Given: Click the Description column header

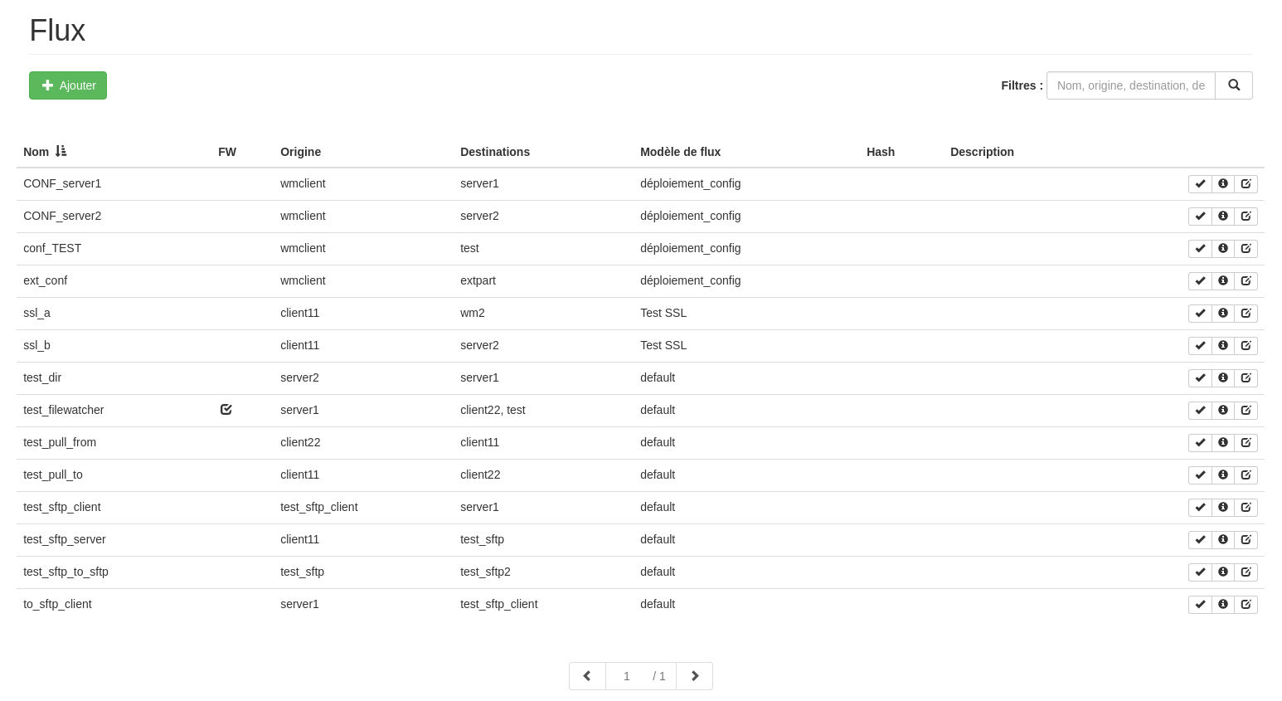Looking at the screenshot, I should [x=982, y=152].
